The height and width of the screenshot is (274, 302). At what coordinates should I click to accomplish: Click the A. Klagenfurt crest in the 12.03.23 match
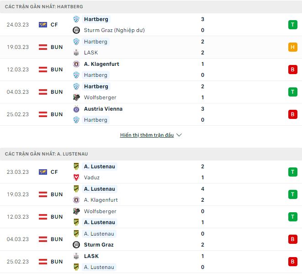(x=76, y=64)
